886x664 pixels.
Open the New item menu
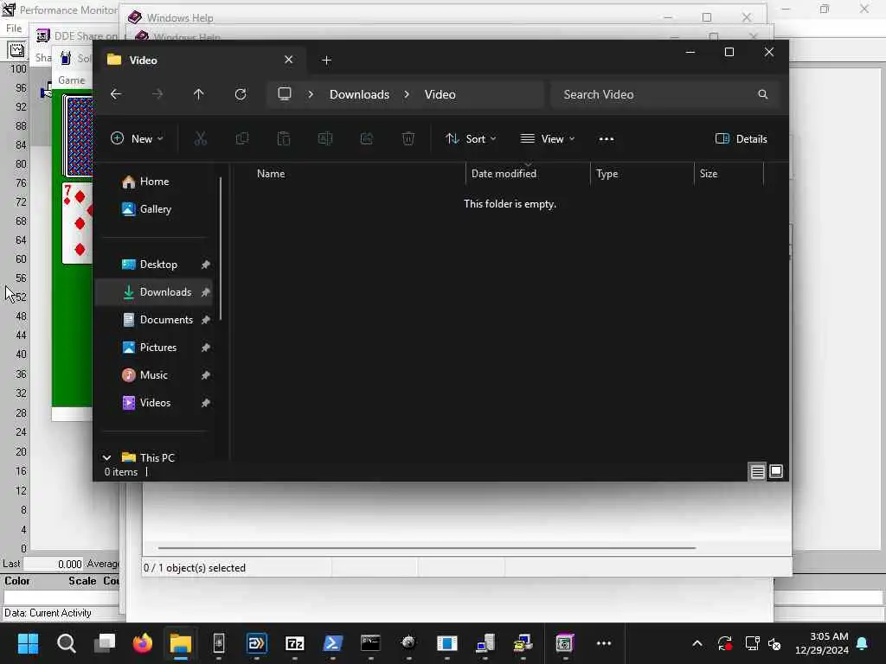point(138,139)
